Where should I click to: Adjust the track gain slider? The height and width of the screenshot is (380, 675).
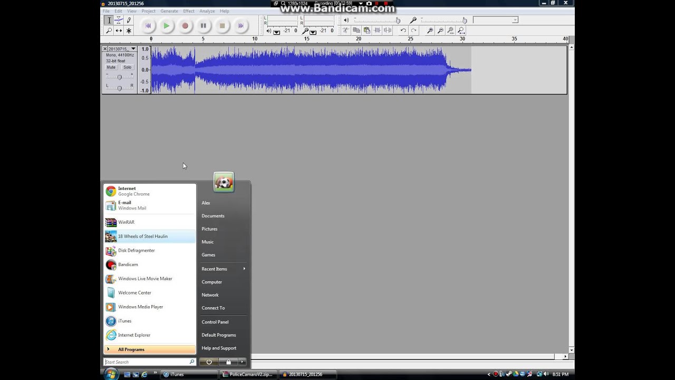click(x=120, y=77)
